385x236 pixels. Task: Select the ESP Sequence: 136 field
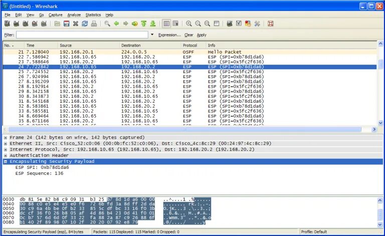point(39,173)
